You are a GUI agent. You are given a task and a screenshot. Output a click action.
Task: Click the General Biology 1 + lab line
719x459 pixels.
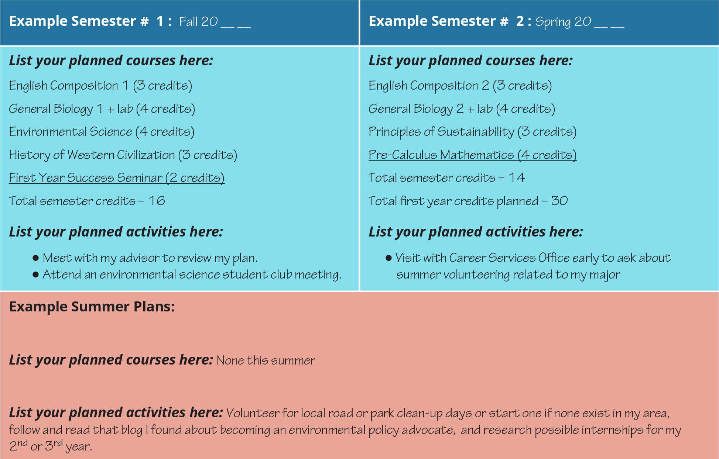[102, 109]
